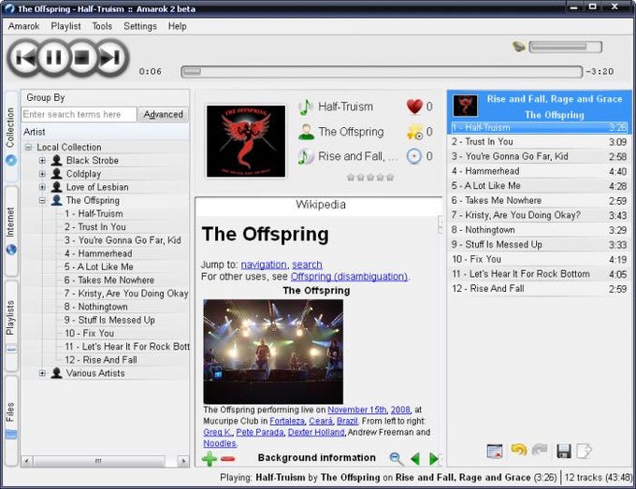Click the Artist column header
The image size is (636, 489).
pos(105,132)
